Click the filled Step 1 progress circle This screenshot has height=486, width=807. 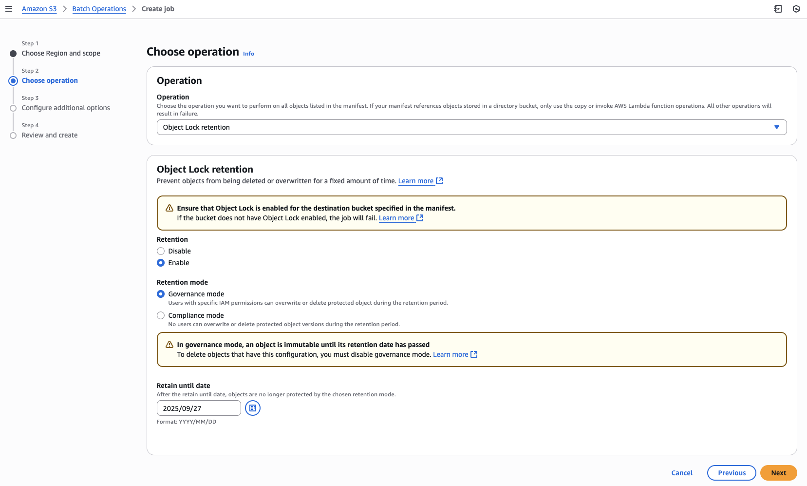13,53
